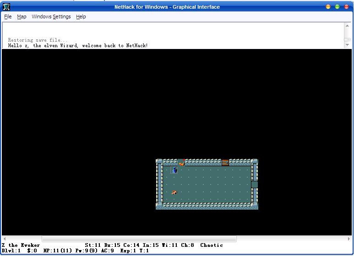
Task: Click the 'Restoring save file...' message
Action: point(38,40)
